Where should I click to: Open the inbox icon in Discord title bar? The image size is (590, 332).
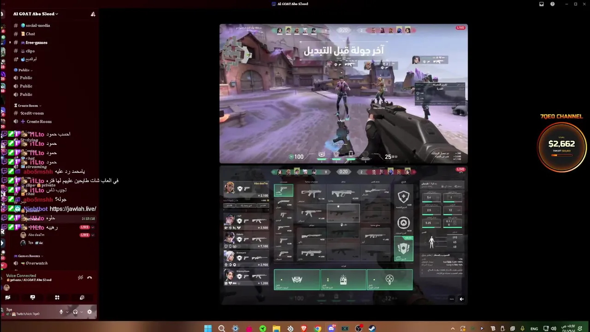click(x=542, y=4)
